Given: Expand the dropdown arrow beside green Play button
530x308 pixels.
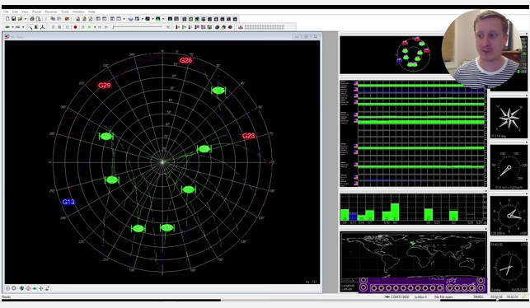Looking at the screenshot, I should tap(95, 27).
